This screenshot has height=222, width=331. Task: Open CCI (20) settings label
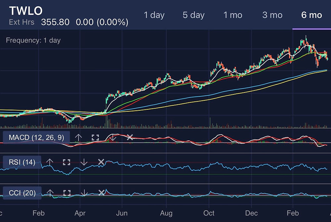click(22, 193)
